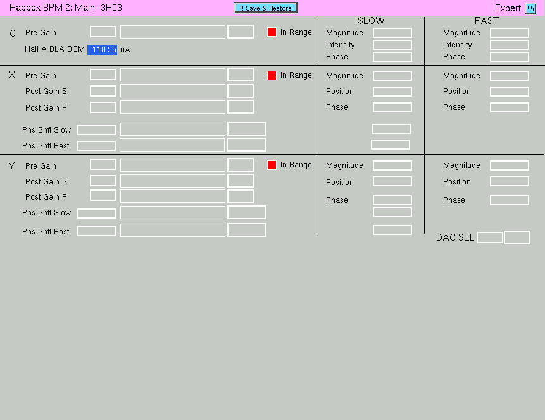The width and height of the screenshot is (545, 420).
Task: Click the Save & Restore button
Action: tap(266, 8)
